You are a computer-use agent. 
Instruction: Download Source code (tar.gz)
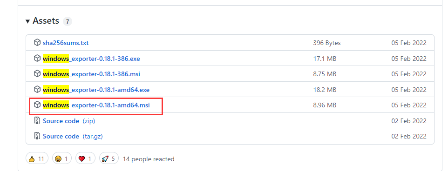[x=73, y=136]
